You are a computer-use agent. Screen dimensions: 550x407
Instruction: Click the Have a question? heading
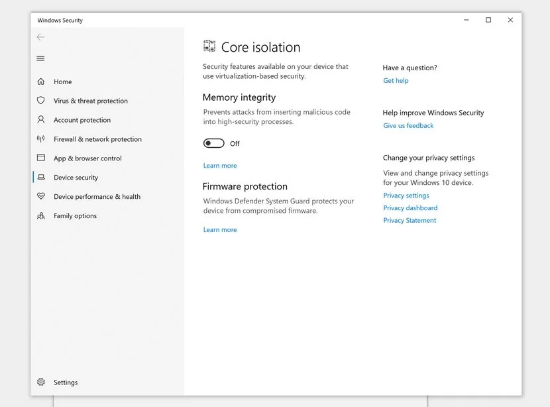click(410, 68)
